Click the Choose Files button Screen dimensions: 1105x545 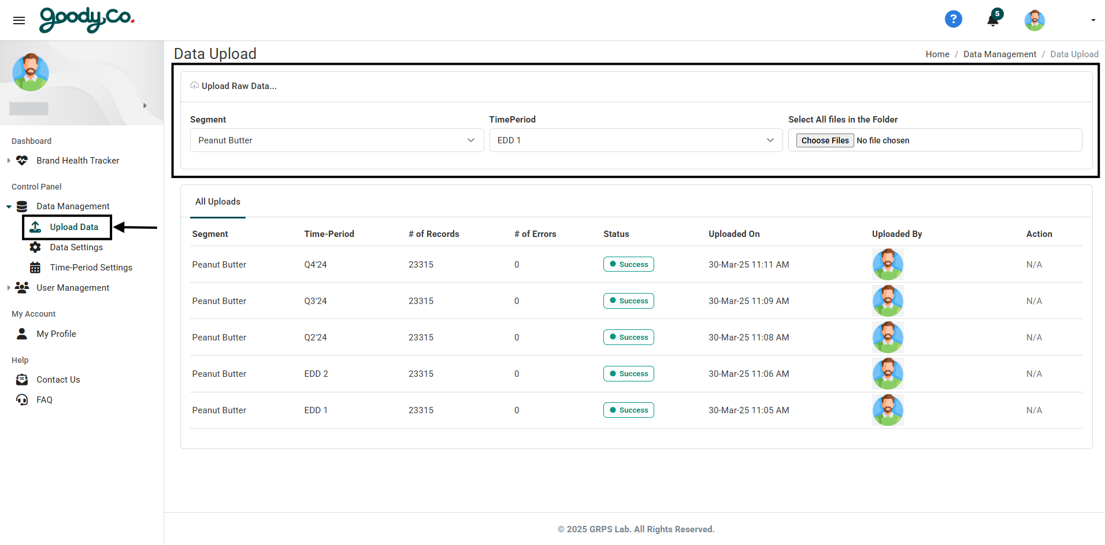825,140
